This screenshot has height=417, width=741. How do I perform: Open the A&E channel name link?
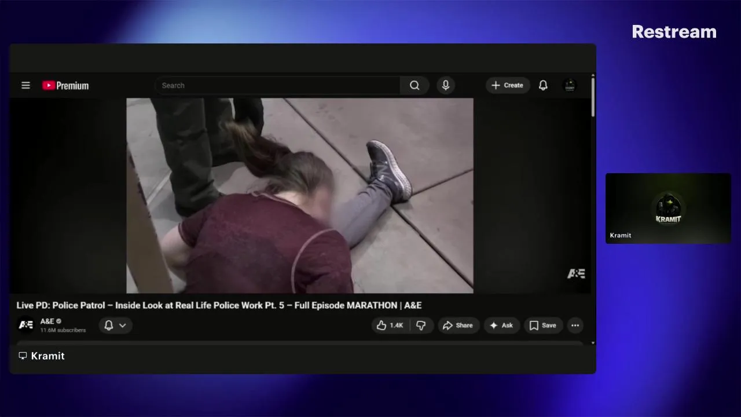tap(47, 321)
